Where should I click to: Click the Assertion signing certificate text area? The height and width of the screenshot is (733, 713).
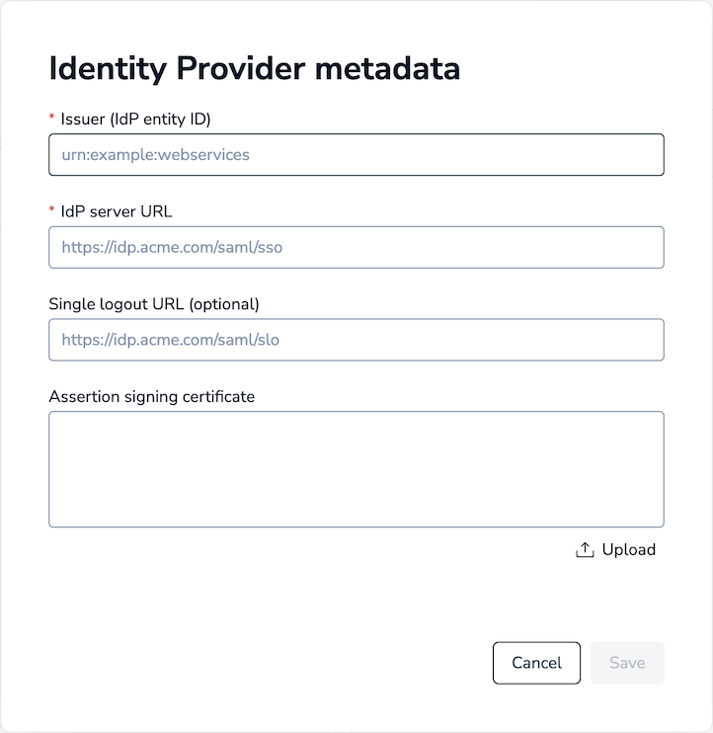click(356, 469)
